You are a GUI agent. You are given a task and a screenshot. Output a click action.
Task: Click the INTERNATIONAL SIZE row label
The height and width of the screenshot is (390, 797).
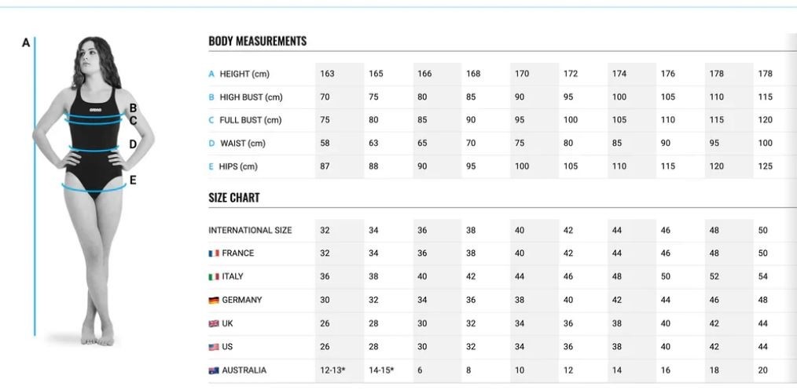tap(250, 230)
